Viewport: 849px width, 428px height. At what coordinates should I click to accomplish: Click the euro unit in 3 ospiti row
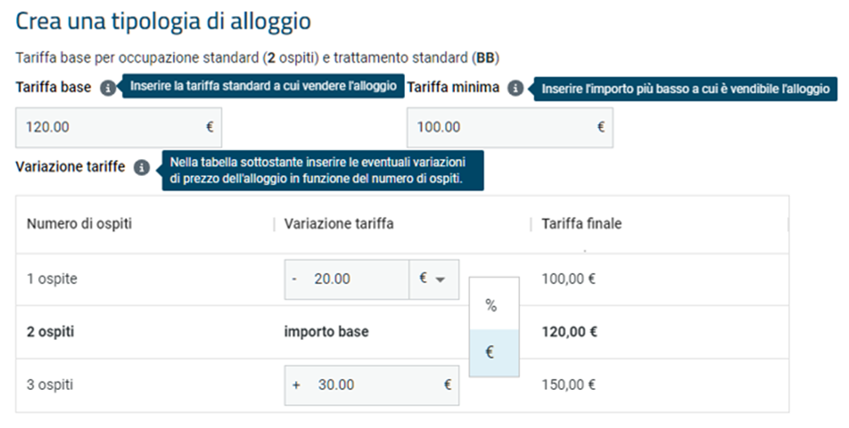pyautogui.click(x=448, y=385)
